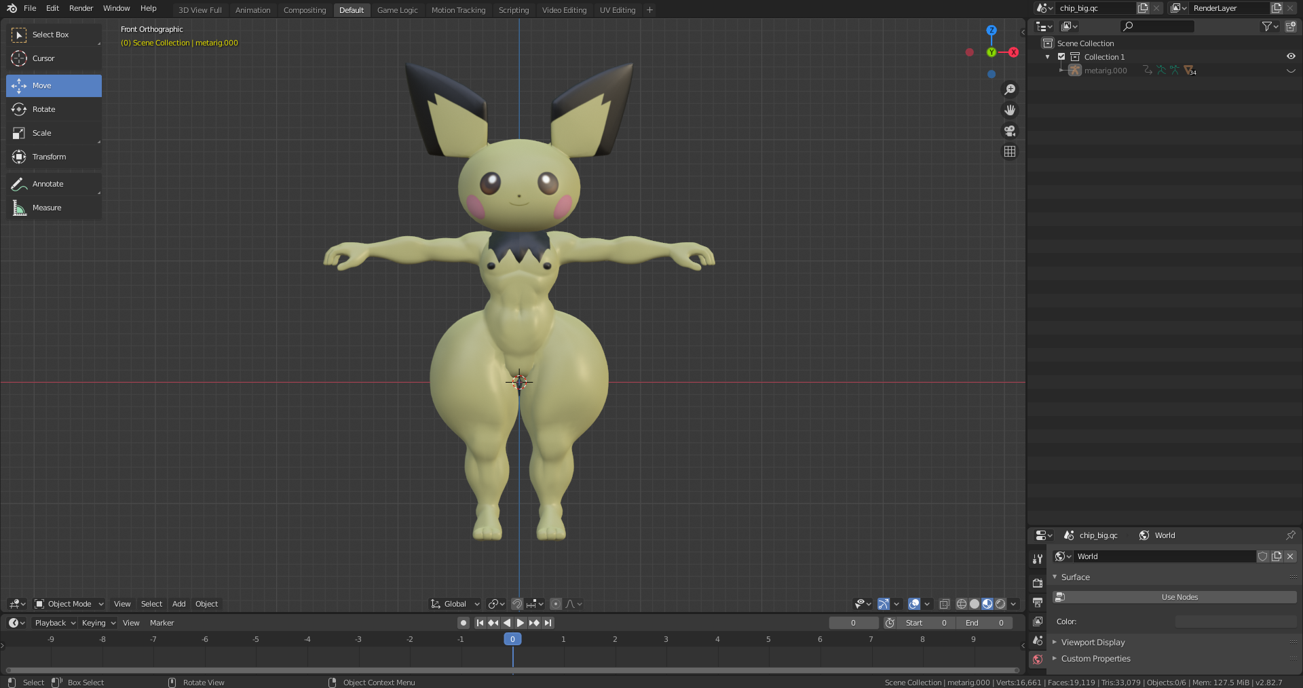Open viewport Add menu
This screenshot has width=1303, height=688.
[178, 604]
